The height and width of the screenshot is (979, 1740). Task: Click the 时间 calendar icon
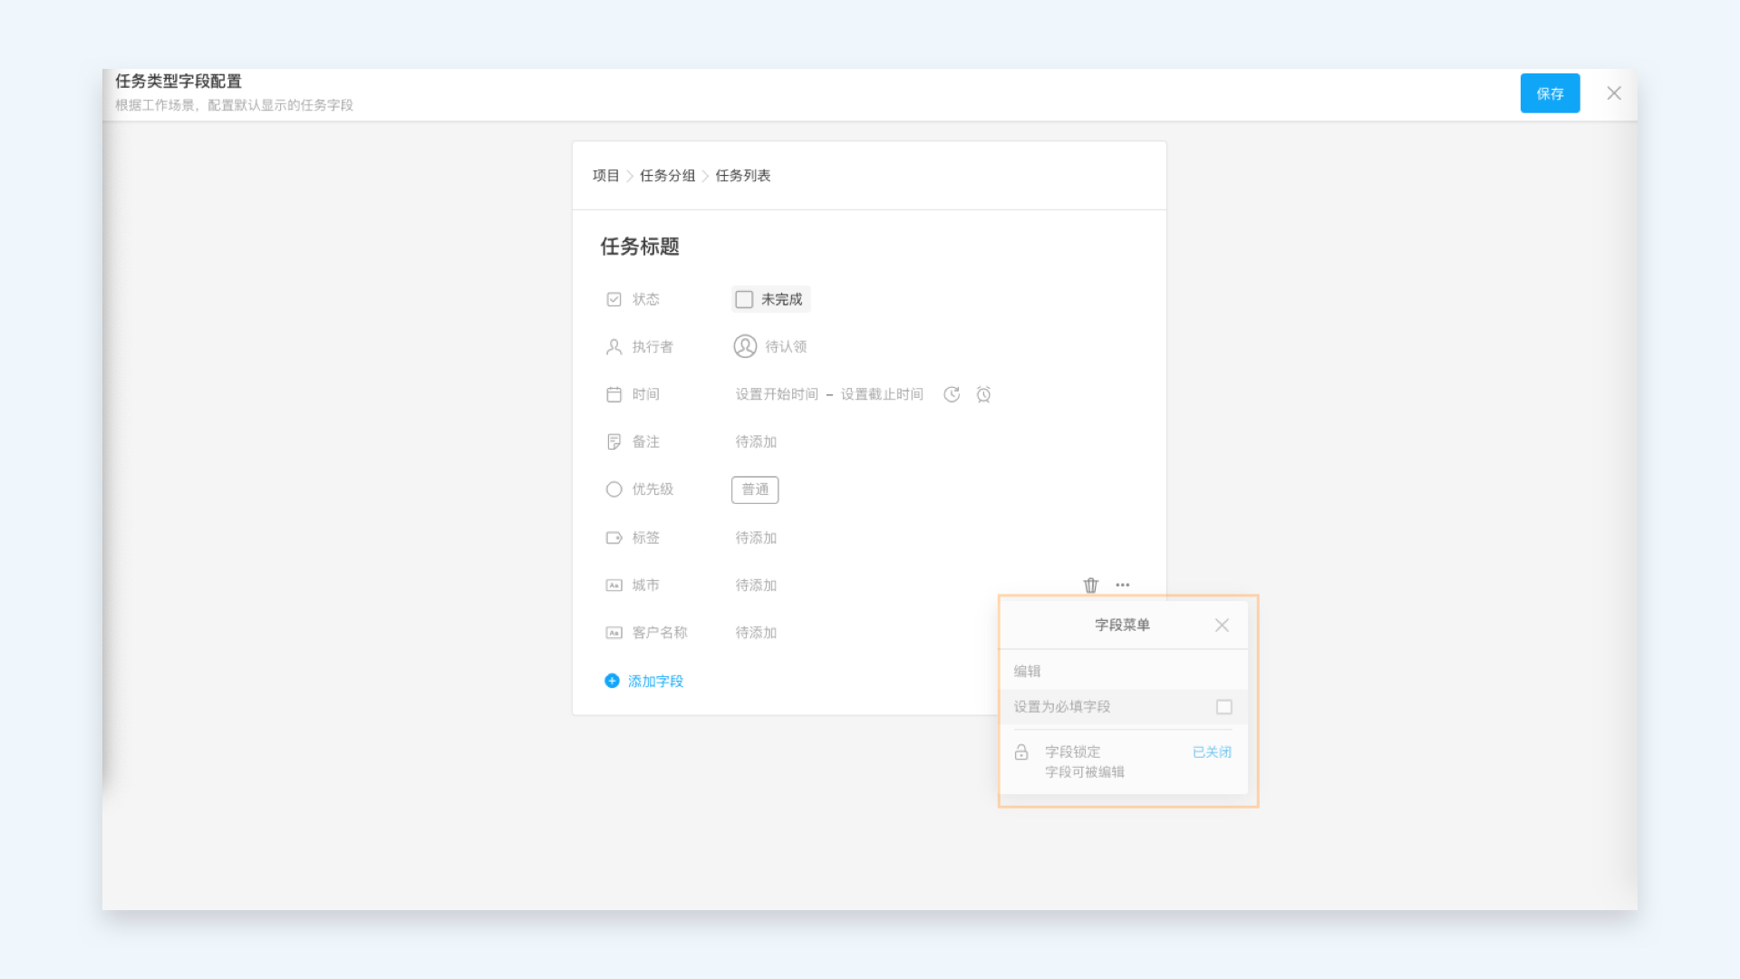click(x=614, y=394)
